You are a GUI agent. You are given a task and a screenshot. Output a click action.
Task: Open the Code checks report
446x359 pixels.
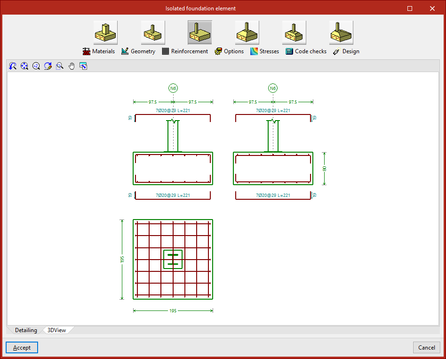point(306,51)
